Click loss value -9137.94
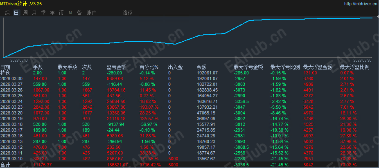 coord(116,124)
